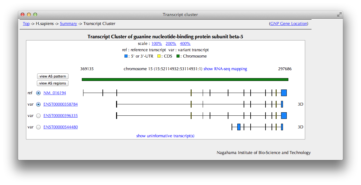Go to Top breadcrumb link
Screen dimensions: 361x185
(x=26, y=24)
